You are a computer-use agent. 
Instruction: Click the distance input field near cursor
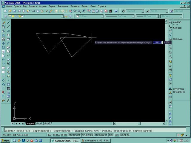tap(157, 43)
